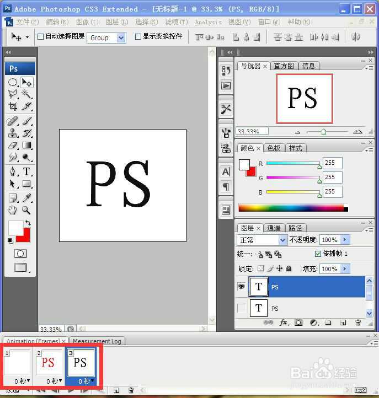The width and height of the screenshot is (379, 398).
Task: Select the Eyedropper tool
Action: click(x=26, y=198)
